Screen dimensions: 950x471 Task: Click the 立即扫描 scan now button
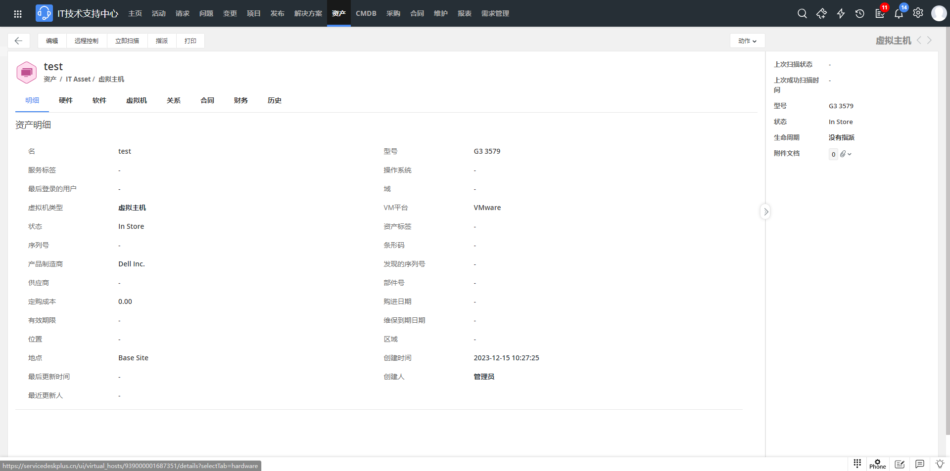coord(127,41)
